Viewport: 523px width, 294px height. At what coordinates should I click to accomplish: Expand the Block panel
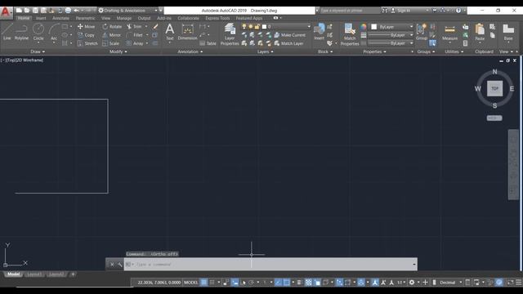(325, 51)
